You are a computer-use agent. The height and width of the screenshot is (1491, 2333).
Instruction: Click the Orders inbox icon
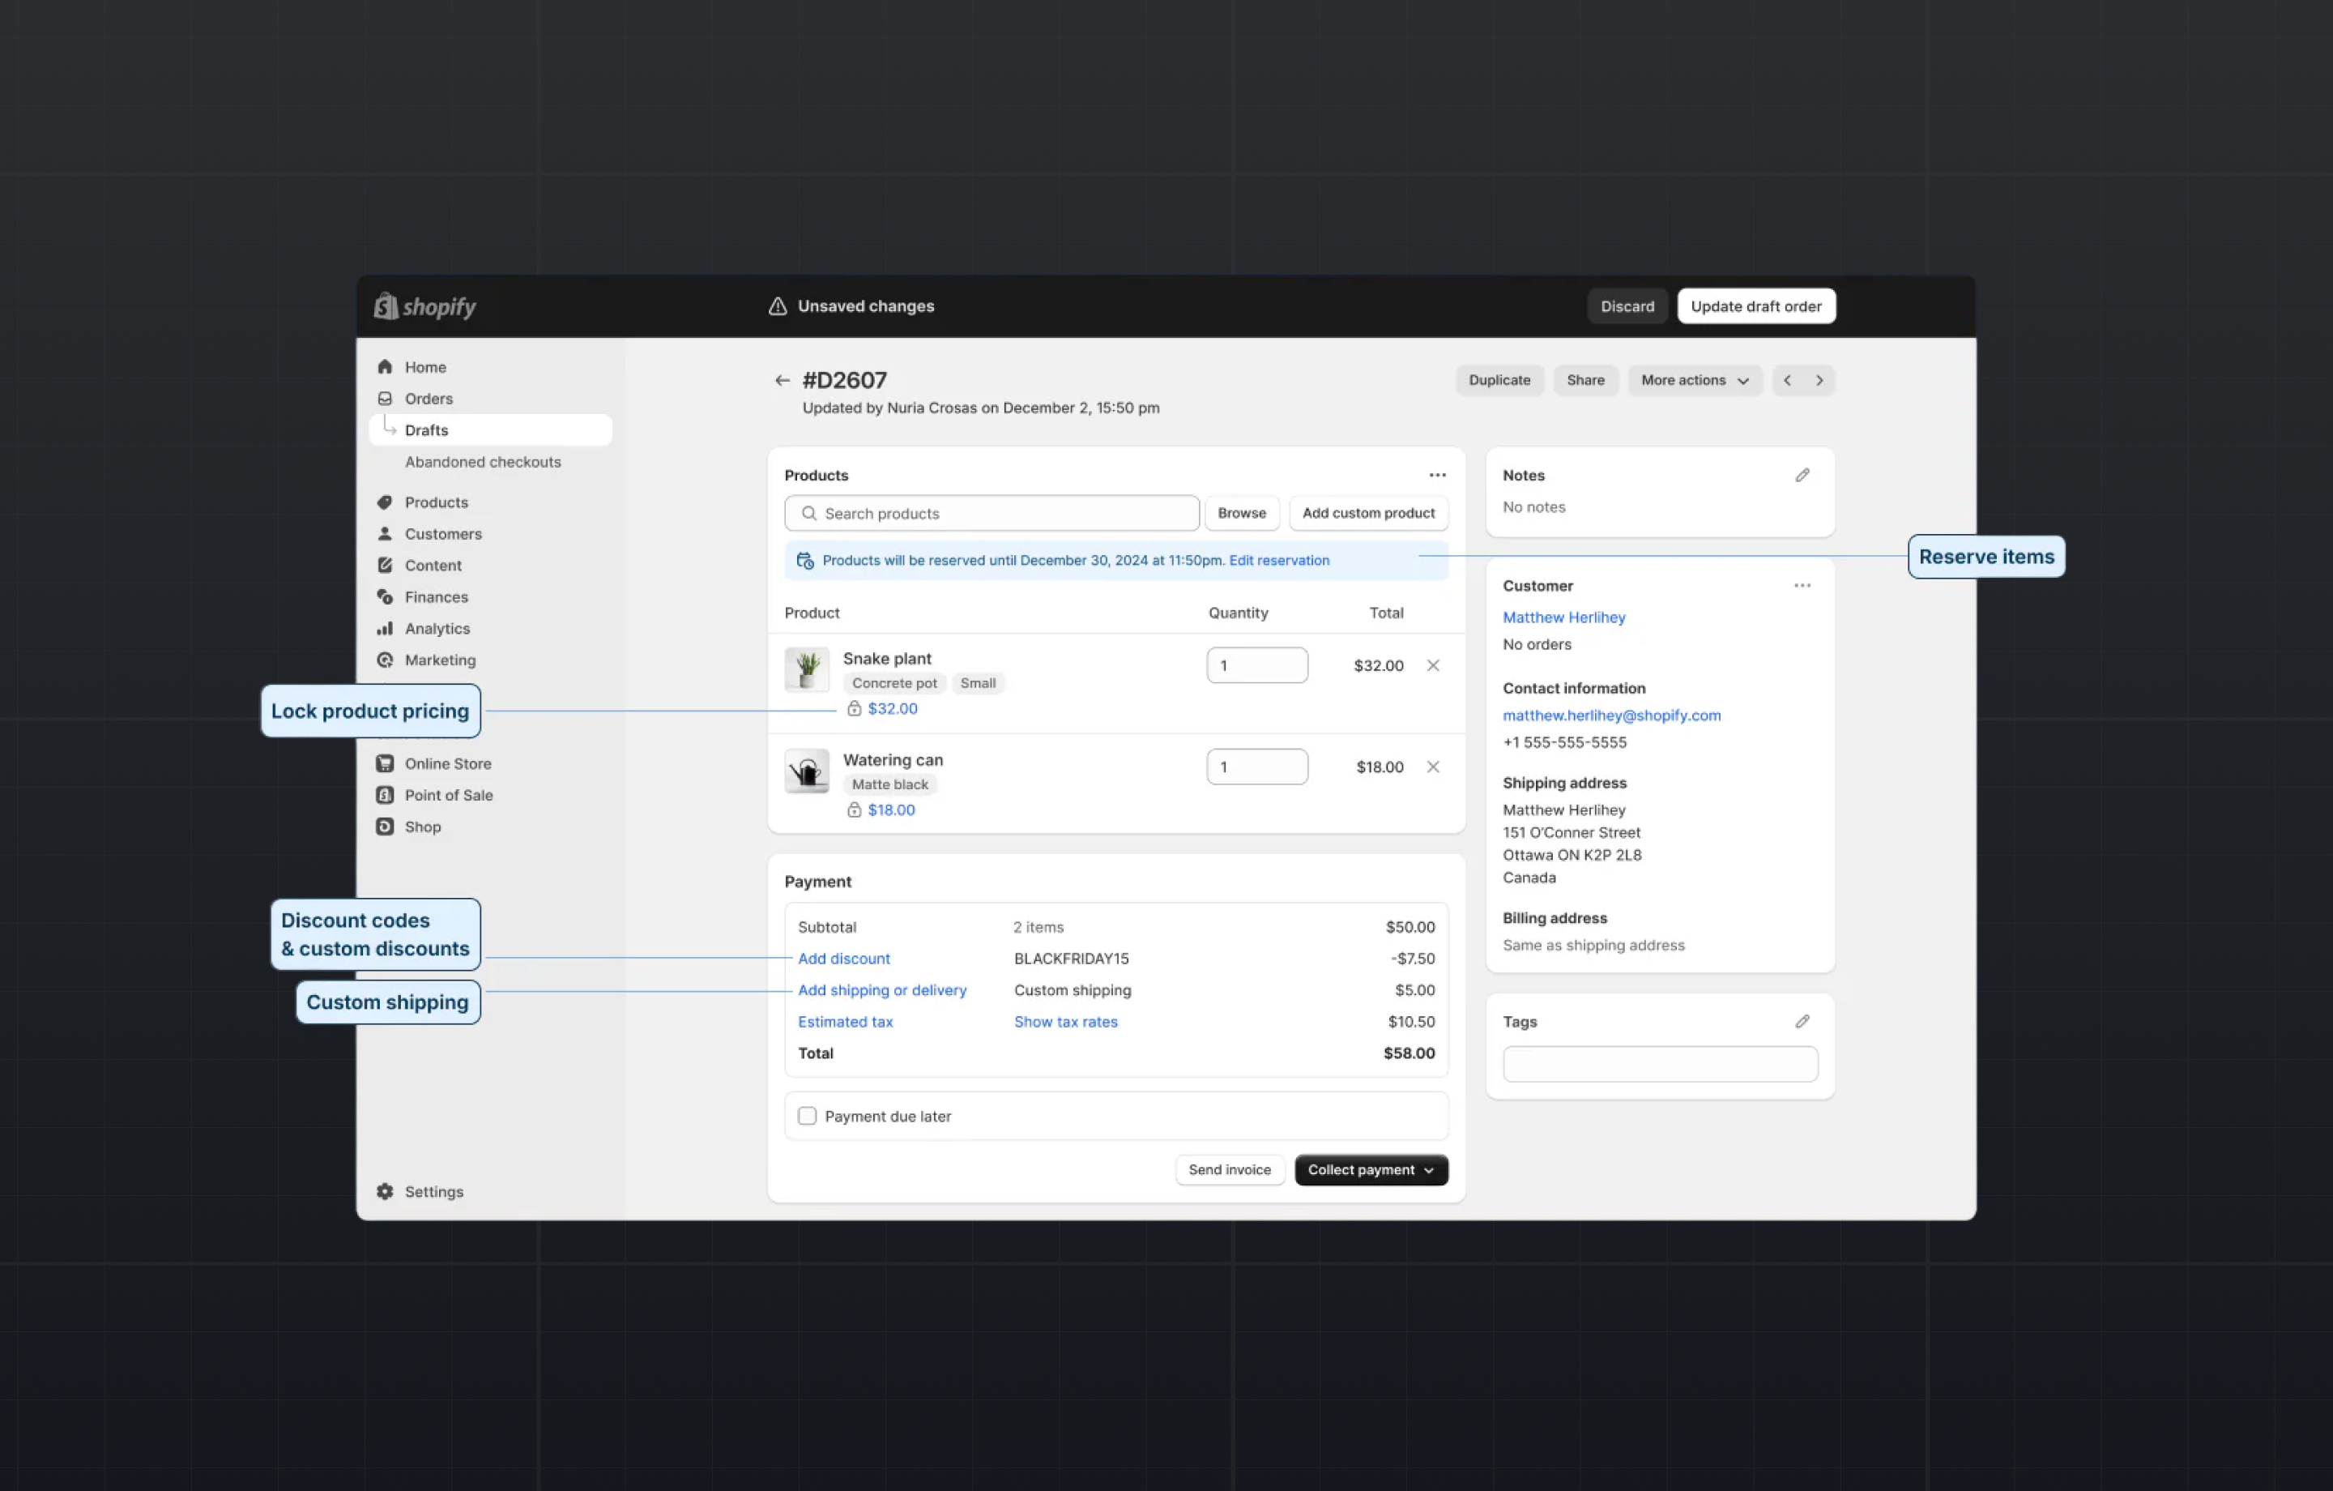[x=385, y=399]
